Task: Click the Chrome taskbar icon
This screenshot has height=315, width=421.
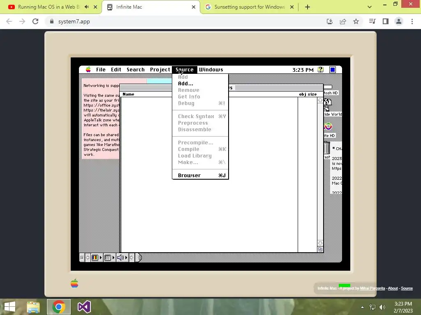Action: [59, 307]
